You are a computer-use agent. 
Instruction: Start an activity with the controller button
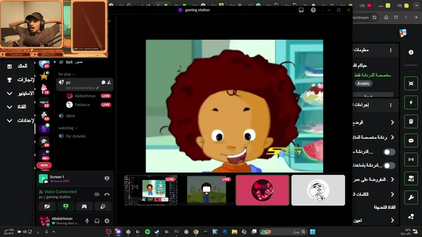point(84,206)
